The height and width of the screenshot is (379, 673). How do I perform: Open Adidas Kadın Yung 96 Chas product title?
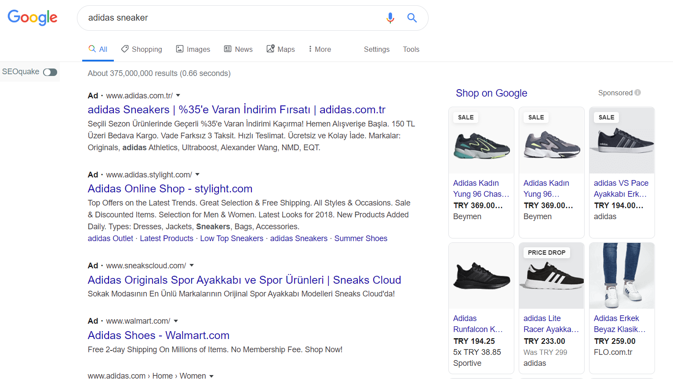[481, 188]
